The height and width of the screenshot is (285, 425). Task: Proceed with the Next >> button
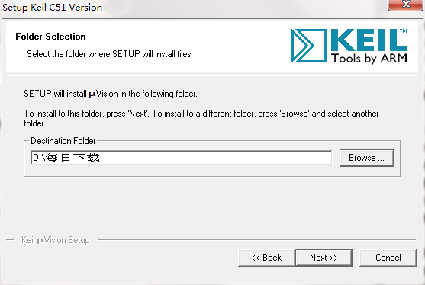click(324, 258)
